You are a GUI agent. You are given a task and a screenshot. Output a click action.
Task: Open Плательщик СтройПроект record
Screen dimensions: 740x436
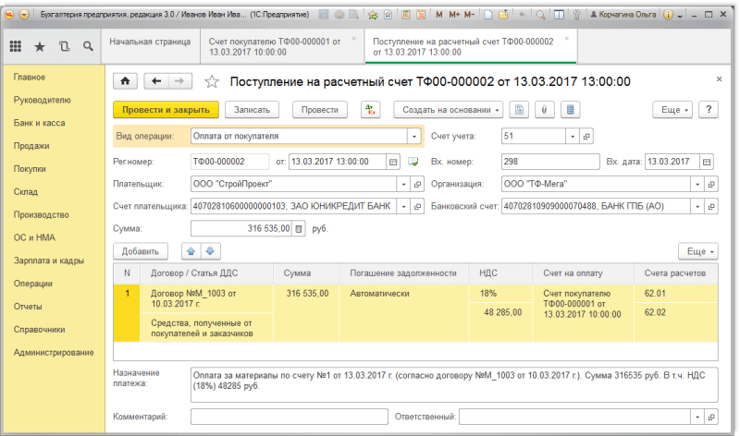click(x=417, y=185)
